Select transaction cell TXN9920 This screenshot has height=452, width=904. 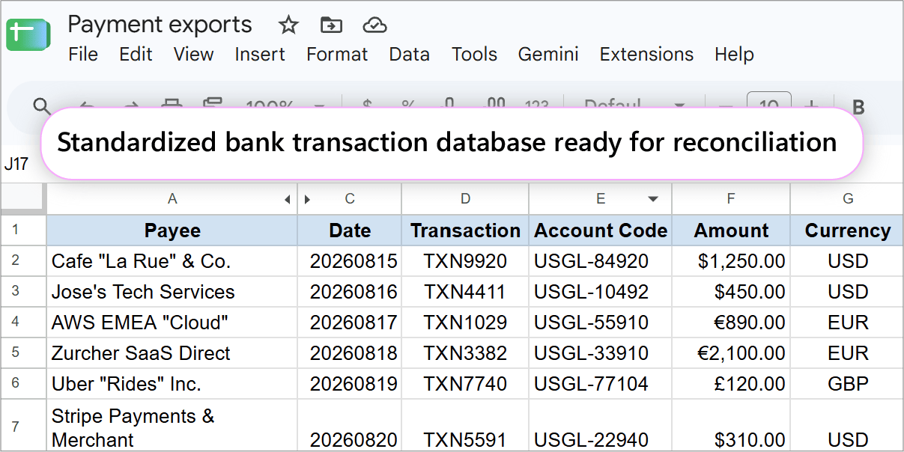tap(465, 261)
